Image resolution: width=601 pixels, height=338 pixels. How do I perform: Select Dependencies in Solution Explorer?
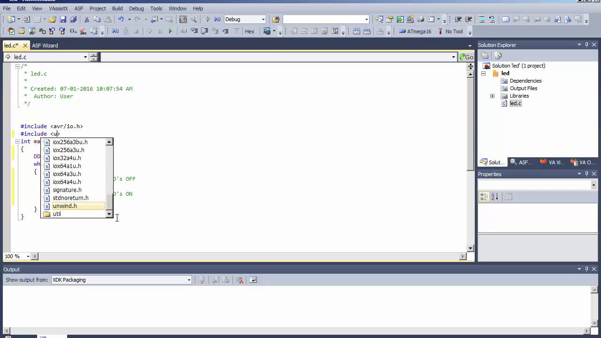coord(525,81)
